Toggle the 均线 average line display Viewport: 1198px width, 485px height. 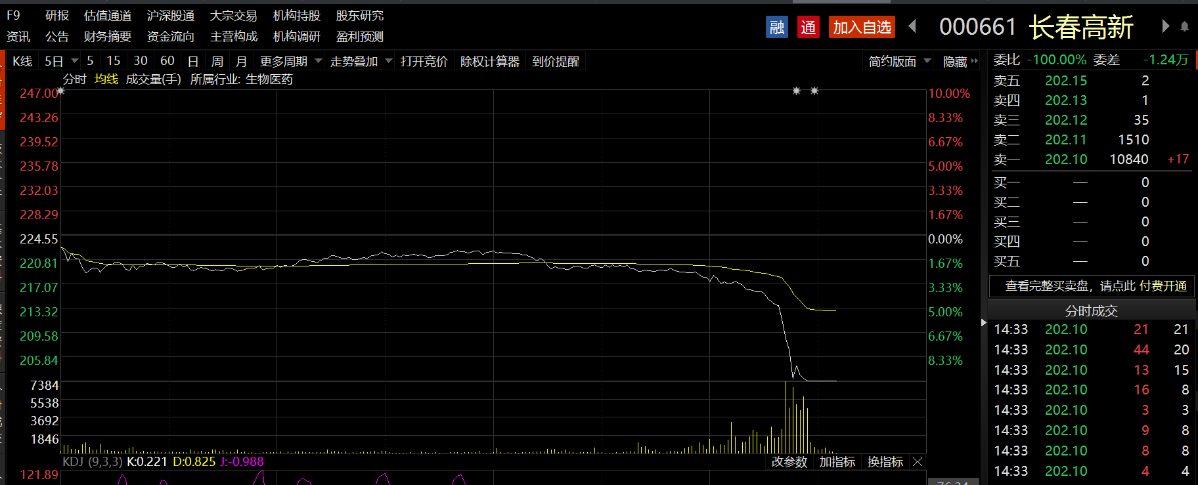(106, 79)
